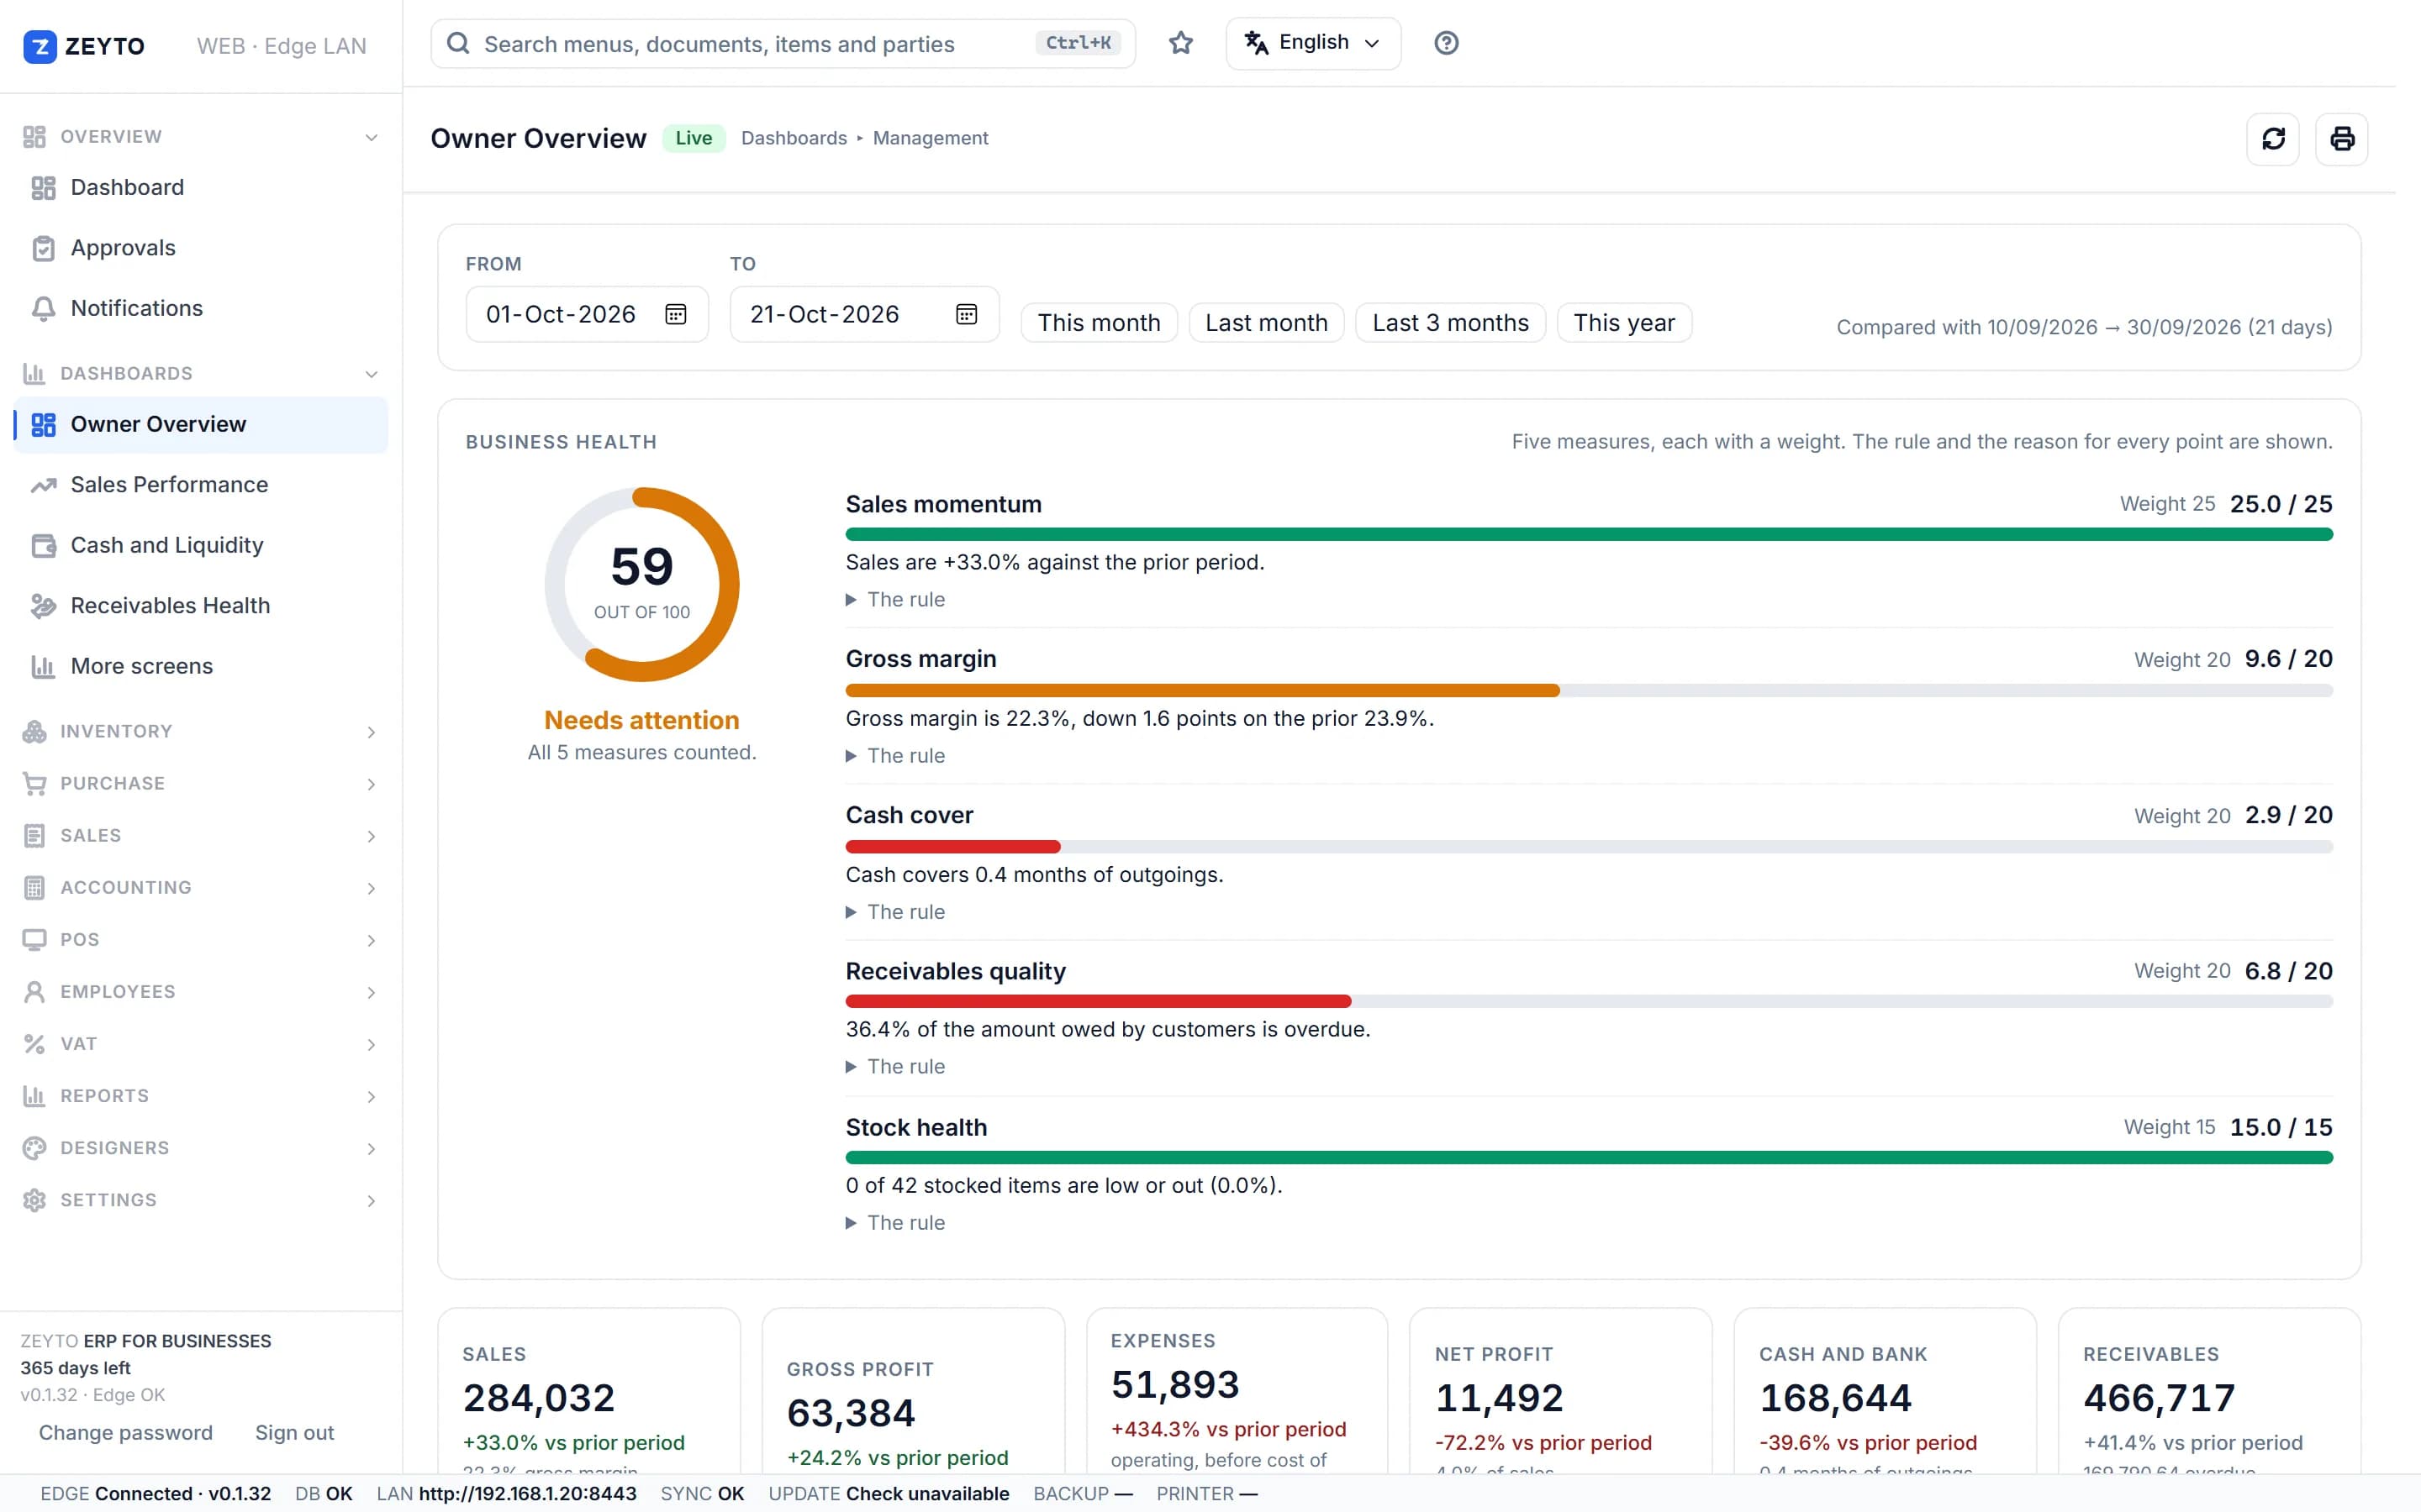Click the search magnifier icon
This screenshot has width=2421, height=1512.
pos(458,43)
